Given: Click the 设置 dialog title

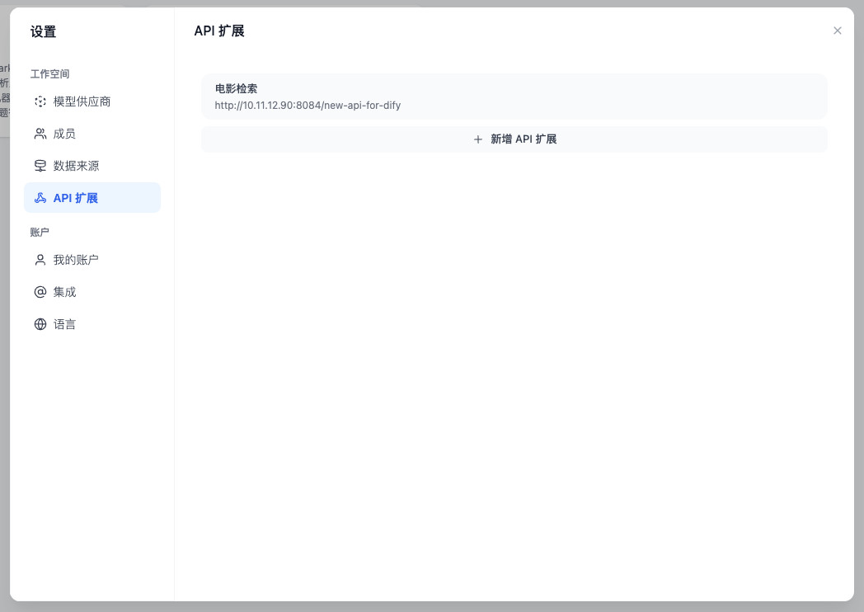Looking at the screenshot, I should click(x=45, y=32).
